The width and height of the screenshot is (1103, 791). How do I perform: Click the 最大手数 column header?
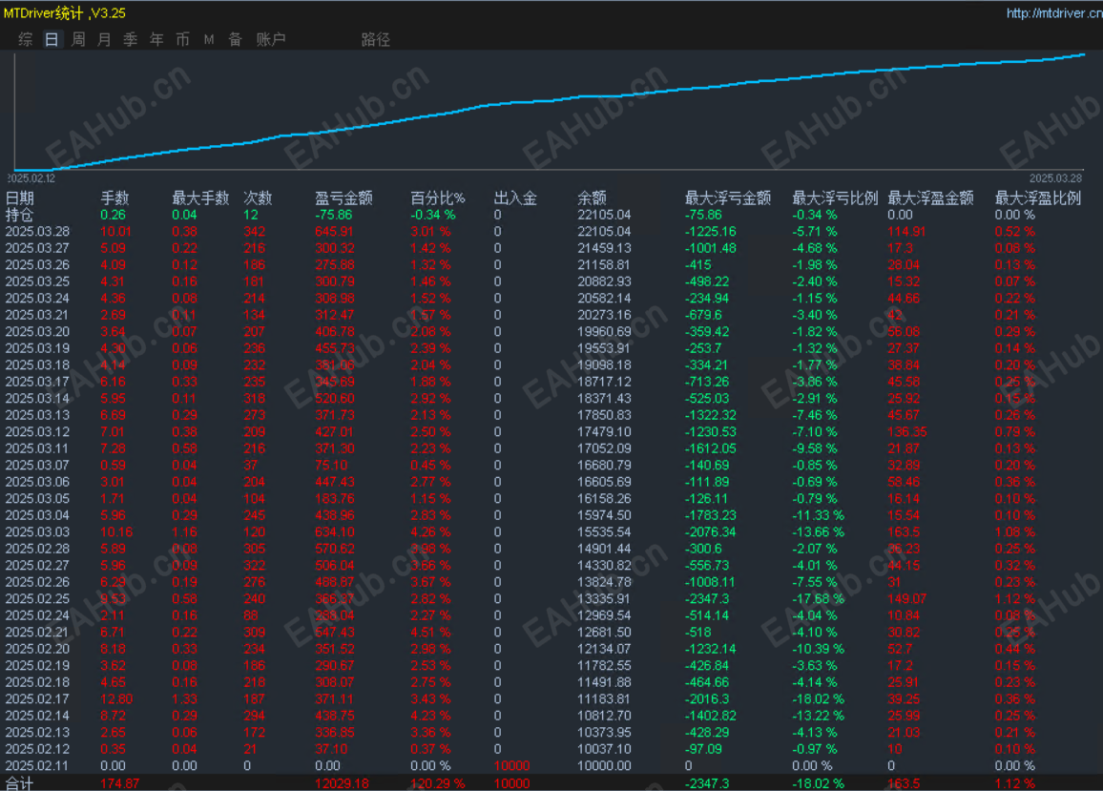[200, 198]
